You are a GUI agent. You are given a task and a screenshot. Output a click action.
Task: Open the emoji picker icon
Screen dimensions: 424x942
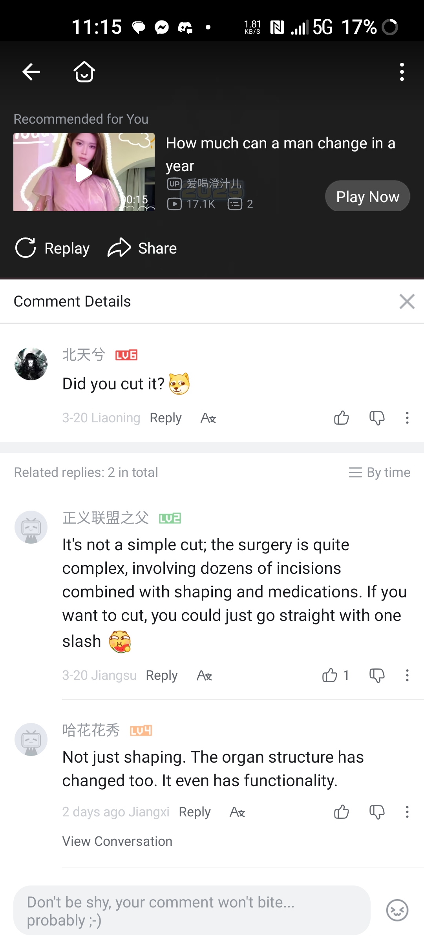coord(397,910)
